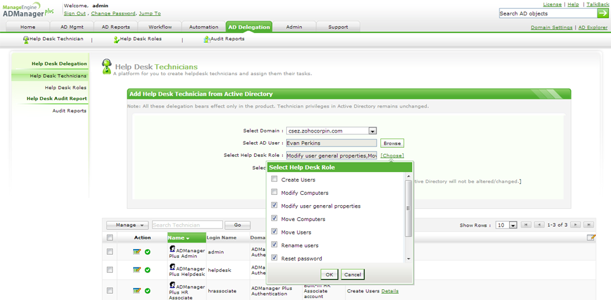This screenshot has height=300, width=611.
Task: Check the Create Users role
Action: pos(275,179)
